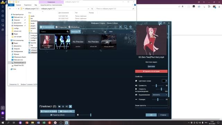Click the large Zero Two preview image

pyautogui.click(x=151, y=40)
